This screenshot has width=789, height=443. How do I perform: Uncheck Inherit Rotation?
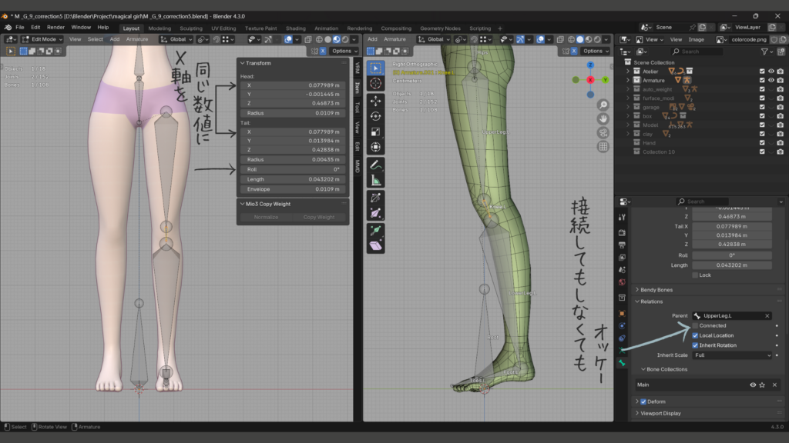click(x=696, y=345)
